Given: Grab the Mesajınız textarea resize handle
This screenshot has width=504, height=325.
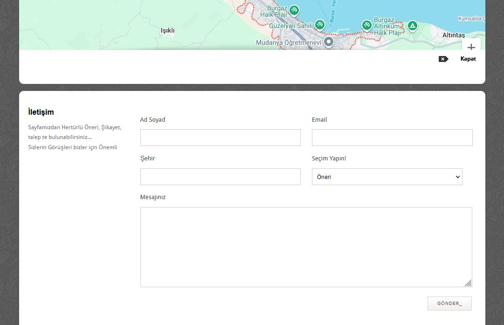Looking at the screenshot, I should (x=468, y=283).
